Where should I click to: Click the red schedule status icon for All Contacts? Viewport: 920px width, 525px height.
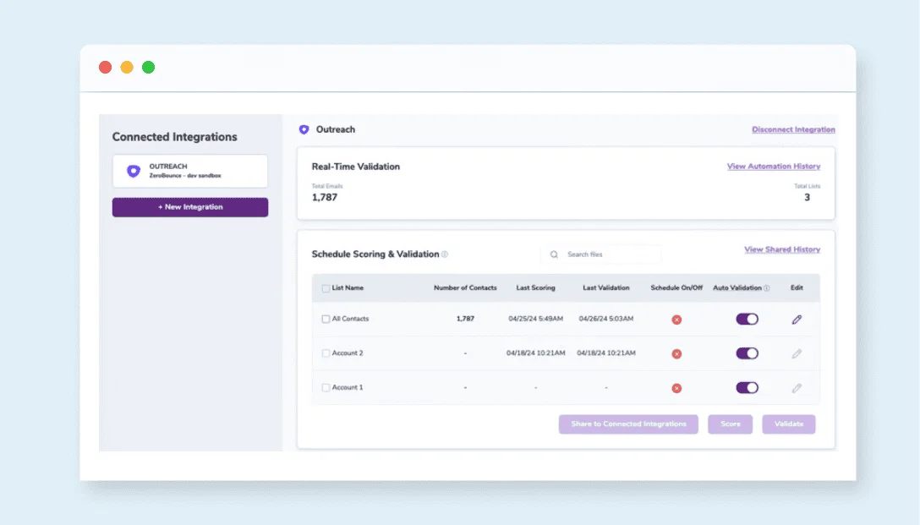tap(676, 319)
